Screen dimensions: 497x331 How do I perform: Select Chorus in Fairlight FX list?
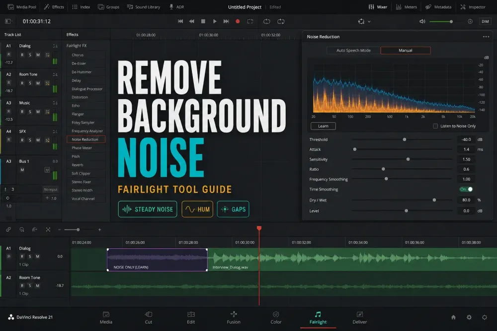click(x=86, y=55)
